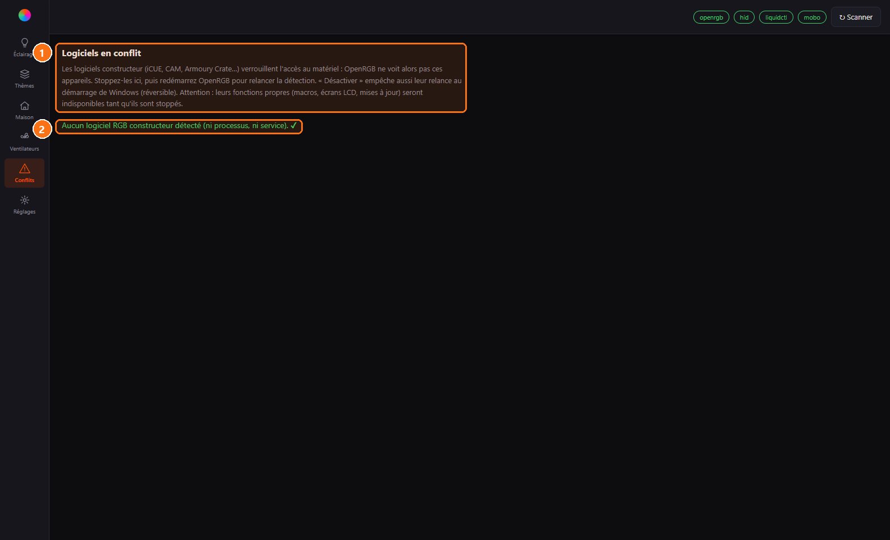Click the hid status badge
This screenshot has height=540, width=890.
click(744, 17)
